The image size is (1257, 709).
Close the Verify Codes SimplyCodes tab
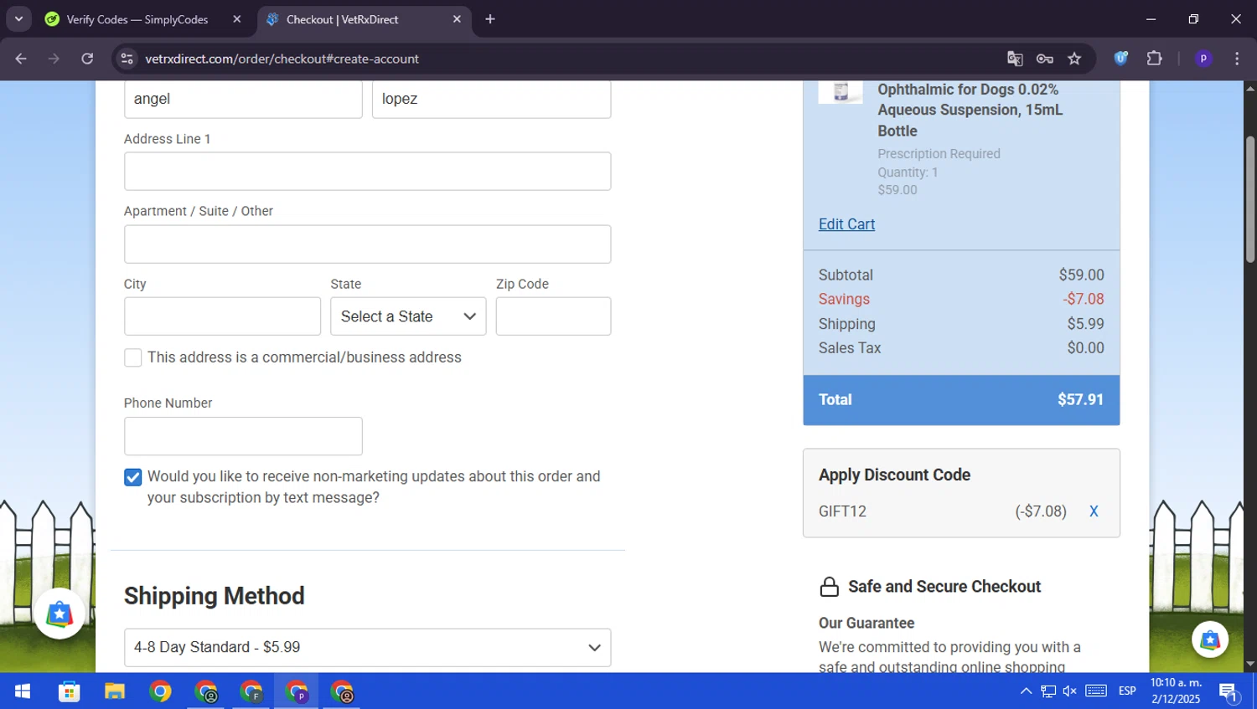click(236, 19)
